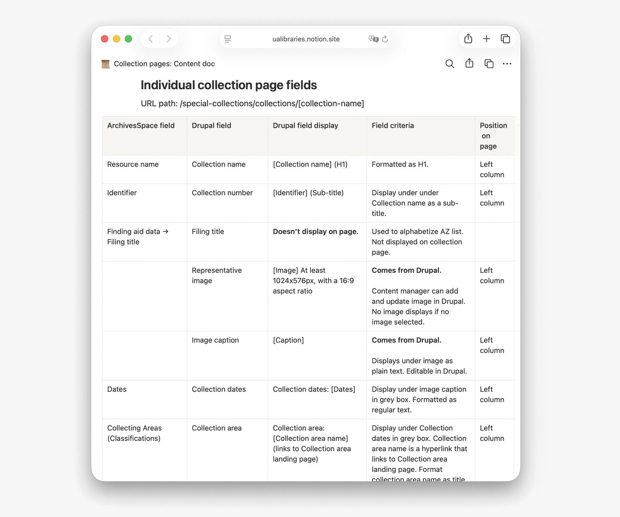Reload the ualibraries.notion.site page
620x517 pixels.
point(384,39)
